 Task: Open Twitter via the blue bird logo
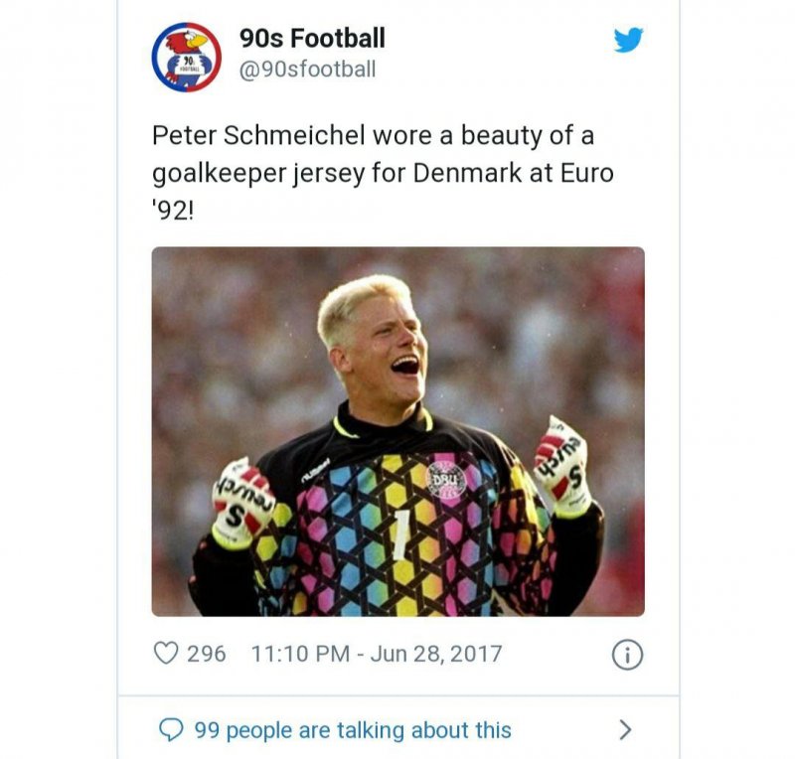pyautogui.click(x=628, y=41)
